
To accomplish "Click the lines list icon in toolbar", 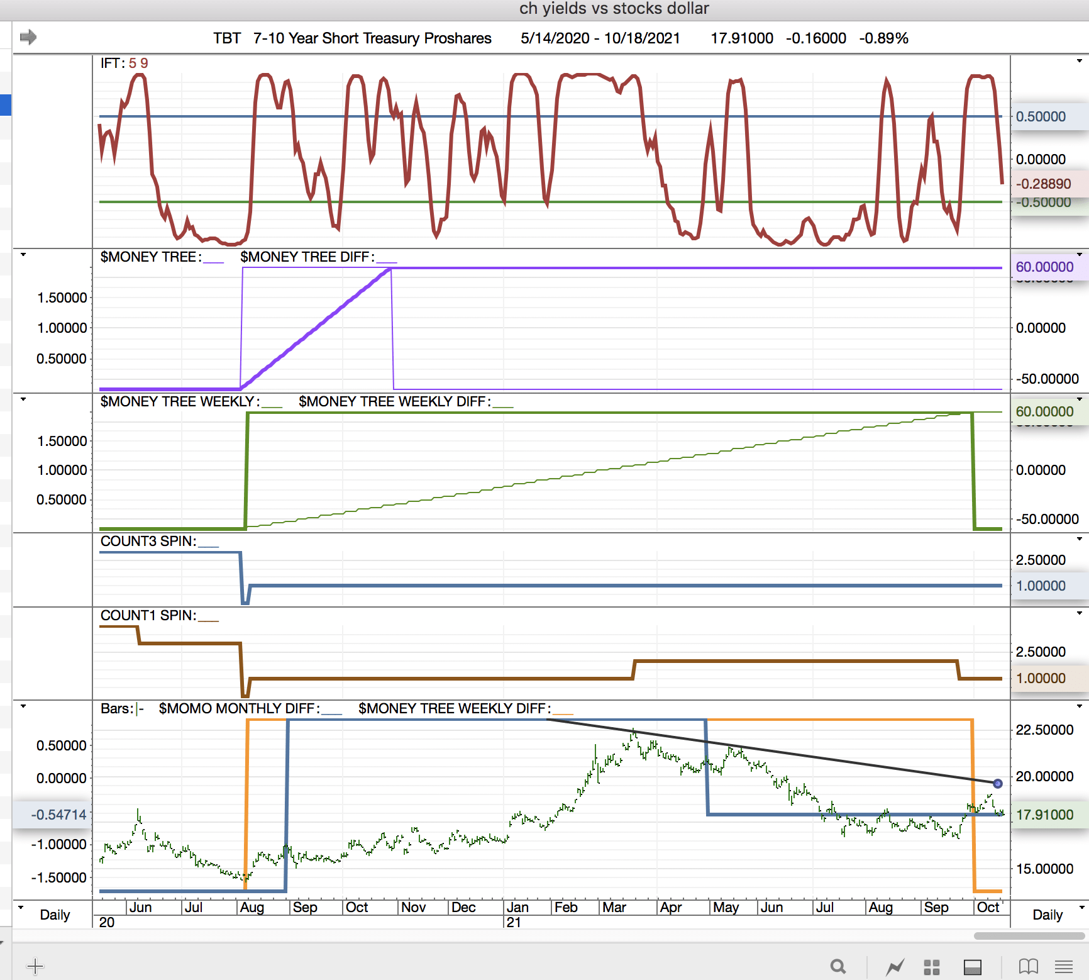I will [x=1064, y=967].
